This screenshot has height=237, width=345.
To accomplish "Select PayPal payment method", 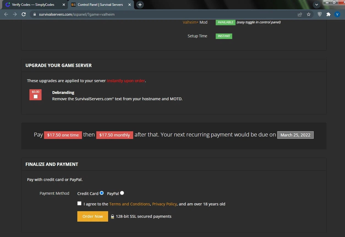I will click(122, 193).
